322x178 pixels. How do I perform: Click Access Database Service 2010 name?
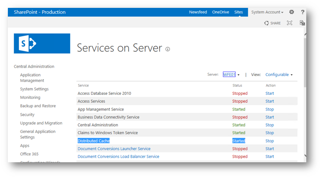point(104,93)
